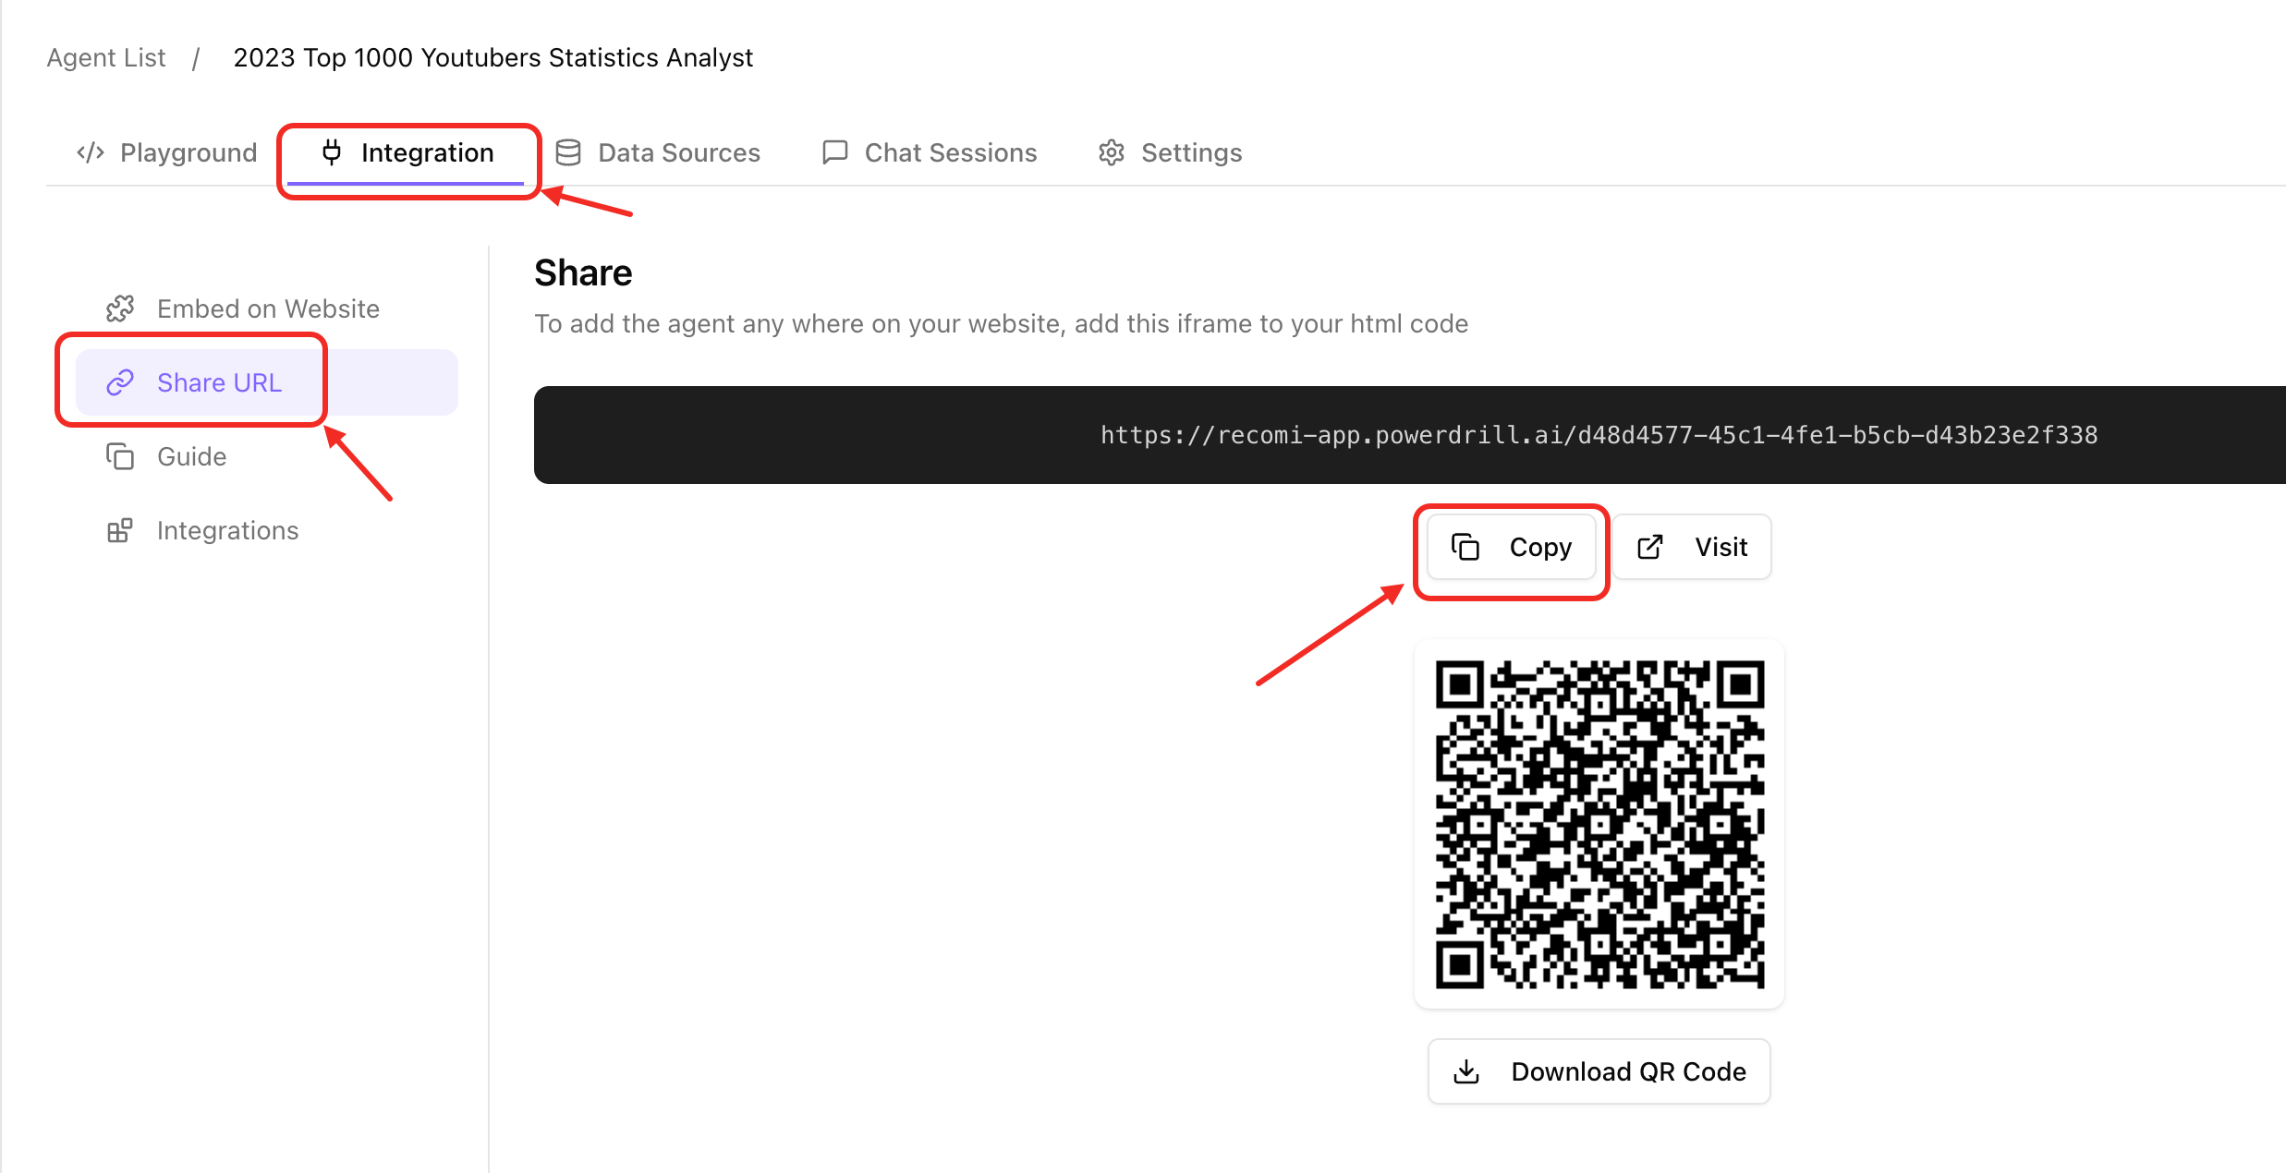This screenshot has width=2286, height=1173.
Task: Go to the Settings tab
Action: (1191, 152)
